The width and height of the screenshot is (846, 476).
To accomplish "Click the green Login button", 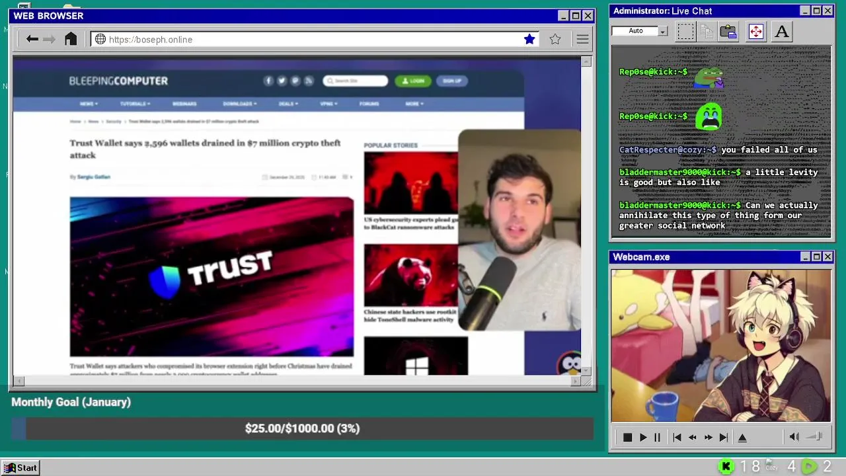I will click(x=413, y=81).
